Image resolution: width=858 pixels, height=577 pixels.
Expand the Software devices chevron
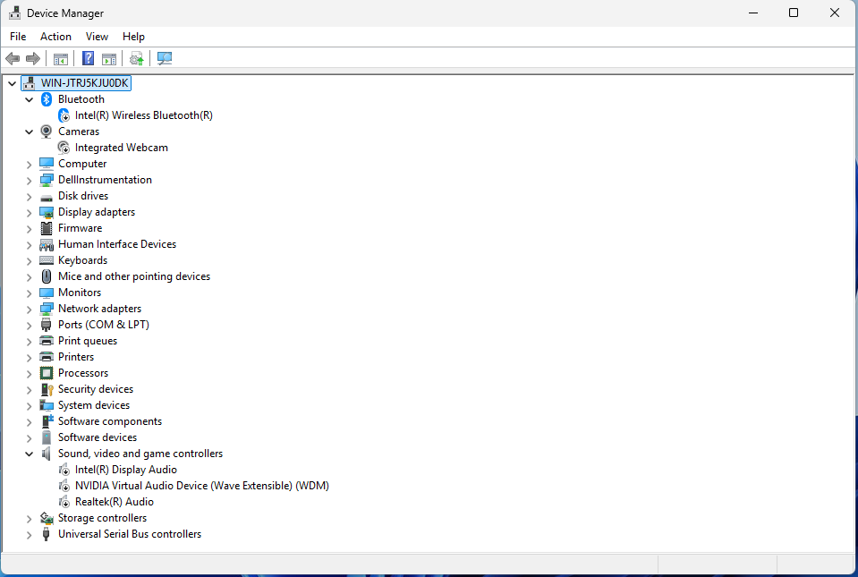(x=29, y=438)
